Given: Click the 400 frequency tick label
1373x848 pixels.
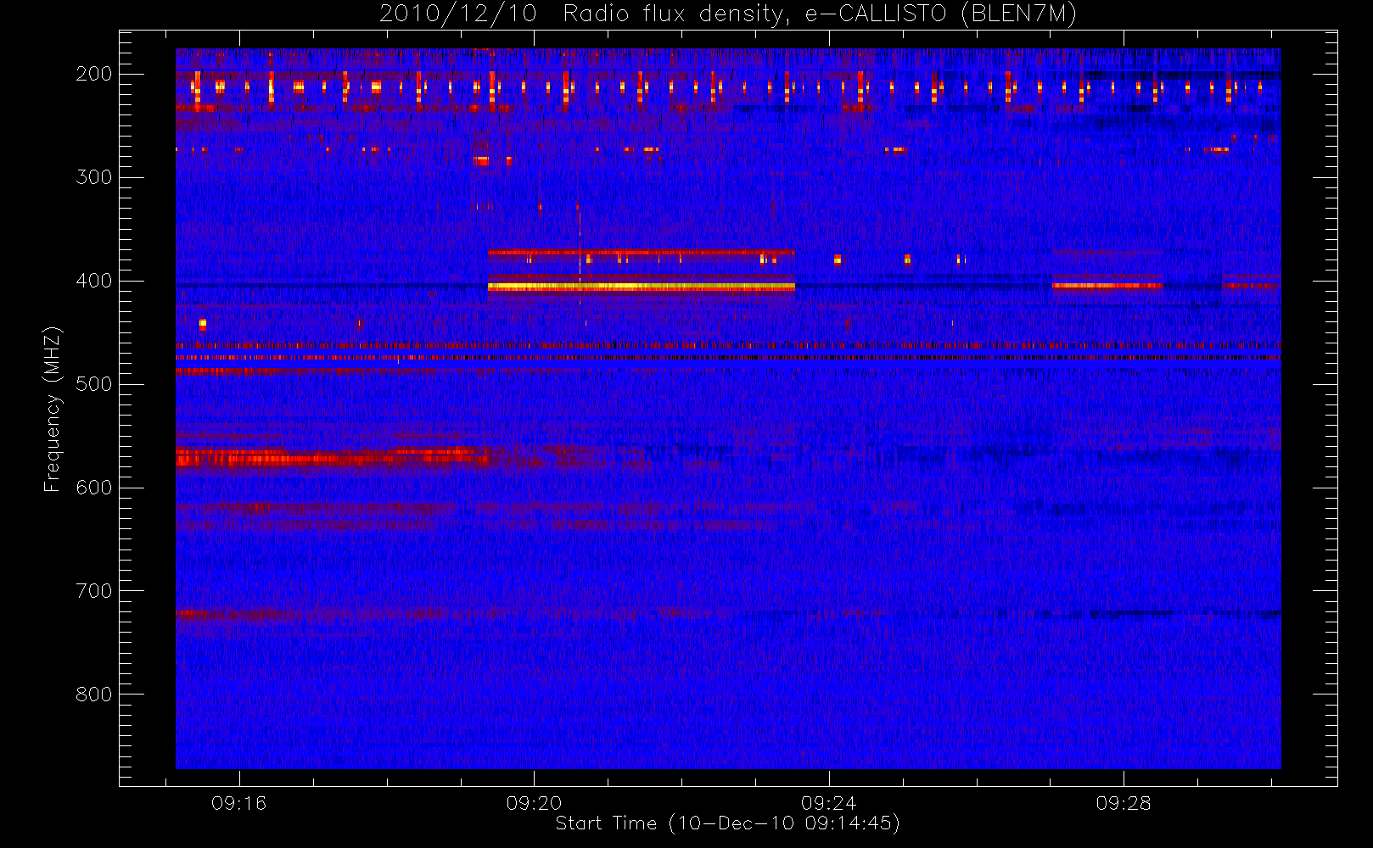Looking at the screenshot, I should pos(93,281).
